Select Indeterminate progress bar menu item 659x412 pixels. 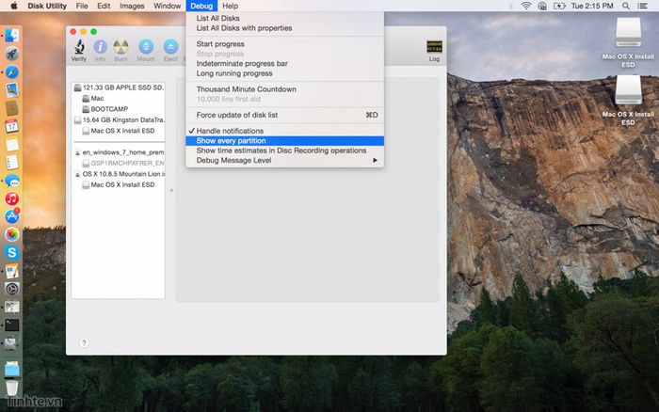[x=284, y=63]
